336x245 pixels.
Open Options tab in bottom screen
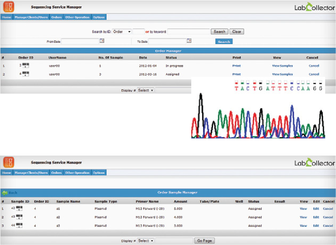pyautogui.click(x=99, y=173)
